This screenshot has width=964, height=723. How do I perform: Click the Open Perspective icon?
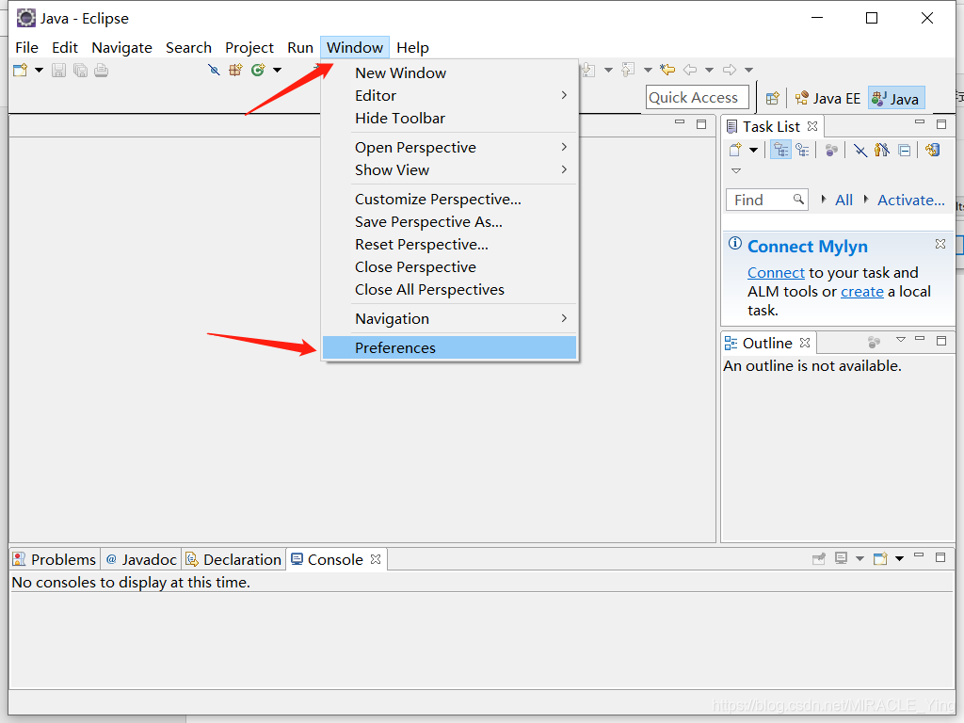pyautogui.click(x=772, y=98)
